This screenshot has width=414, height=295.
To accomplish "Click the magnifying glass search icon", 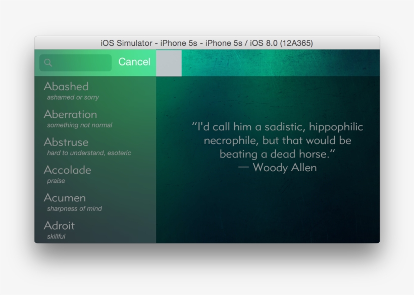I will point(48,63).
